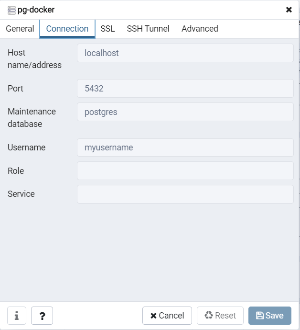This screenshot has height=330, width=300.
Task: Cancel the server properties dialog
Action: tap(167, 316)
